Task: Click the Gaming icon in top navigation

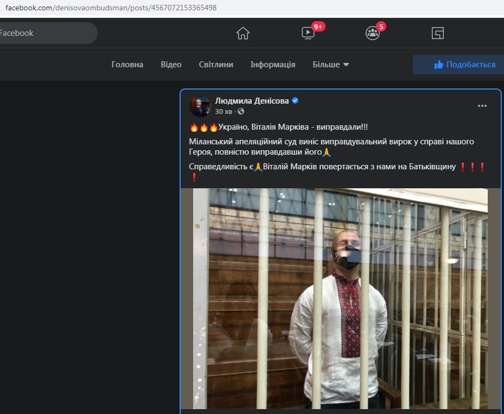Action: [x=438, y=33]
